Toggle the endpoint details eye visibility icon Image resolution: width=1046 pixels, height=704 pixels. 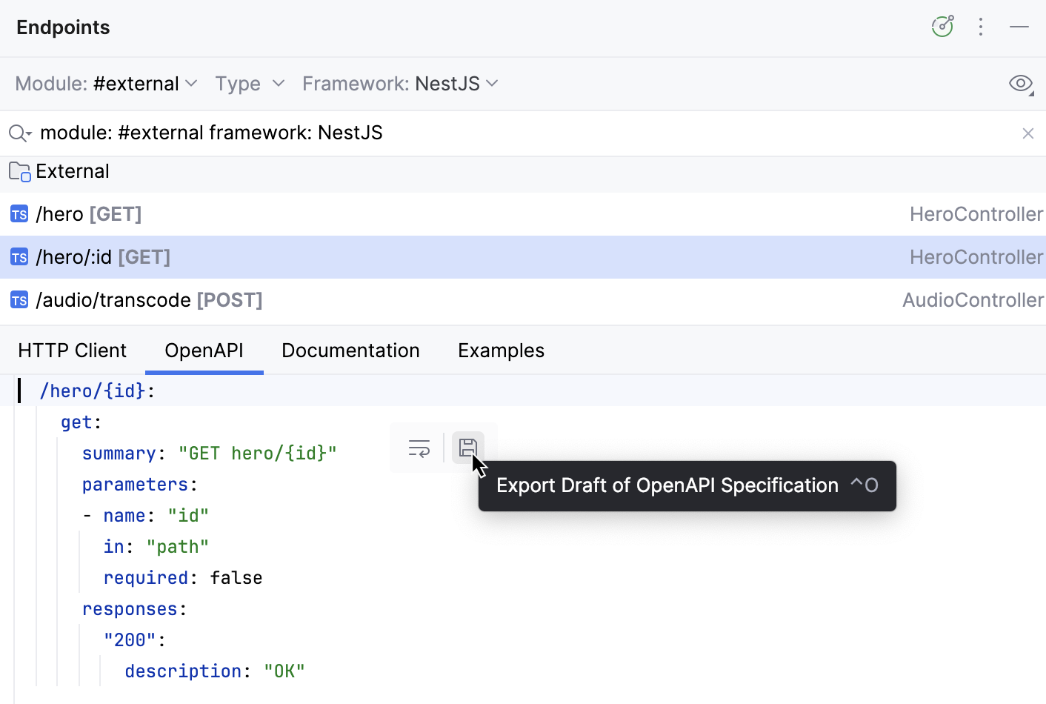click(x=1021, y=84)
